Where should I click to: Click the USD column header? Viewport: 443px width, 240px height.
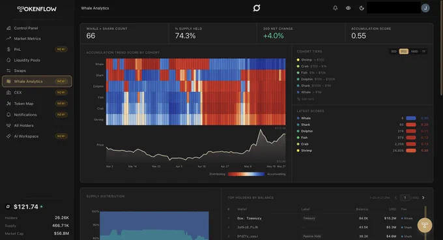point(392,209)
